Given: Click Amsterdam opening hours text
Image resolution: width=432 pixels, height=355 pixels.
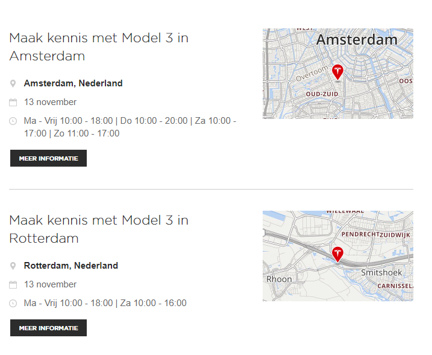Looking at the screenshot, I should coord(130,127).
